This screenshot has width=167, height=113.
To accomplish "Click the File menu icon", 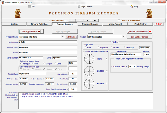I will (29, 7).
